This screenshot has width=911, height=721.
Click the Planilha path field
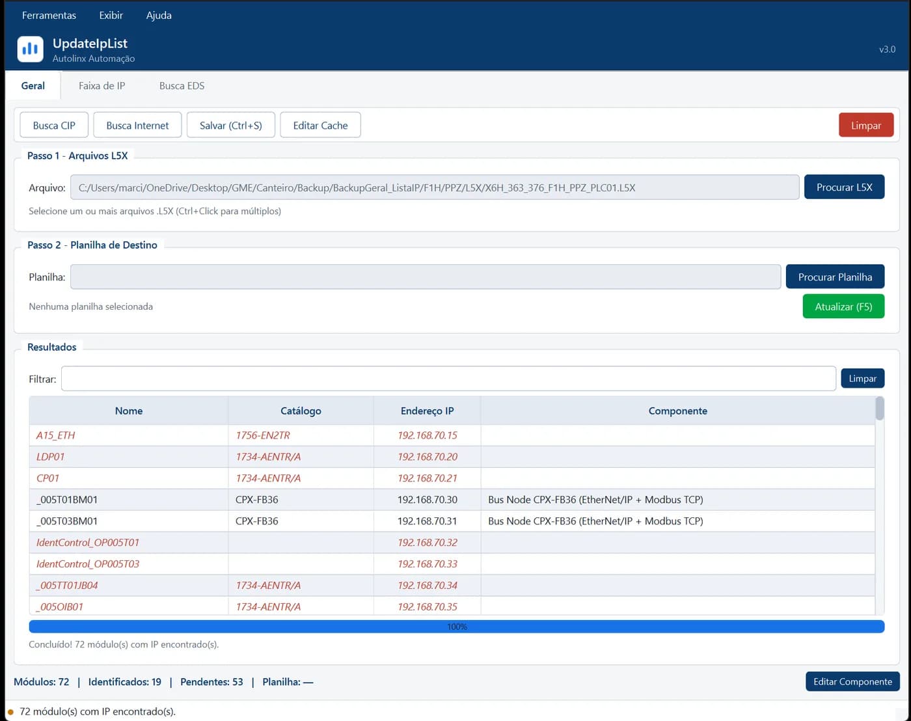426,277
